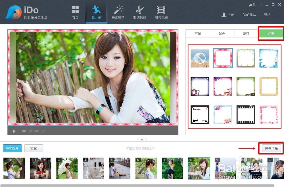Click the 清空 clear button
Screen dimensions: 284x187
tap(34, 148)
